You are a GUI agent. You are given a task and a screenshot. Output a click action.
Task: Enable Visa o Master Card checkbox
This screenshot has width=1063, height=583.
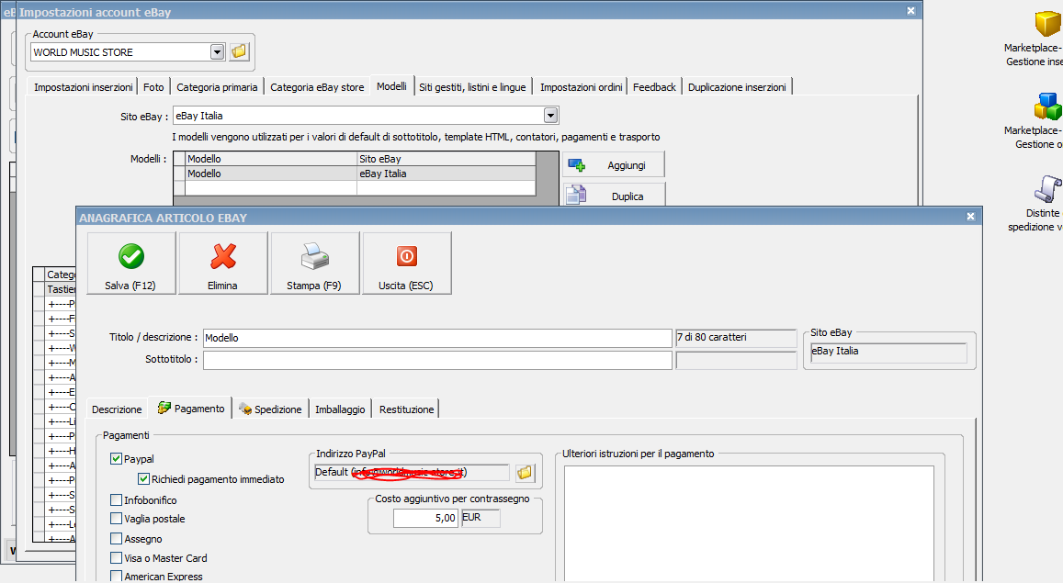116,558
